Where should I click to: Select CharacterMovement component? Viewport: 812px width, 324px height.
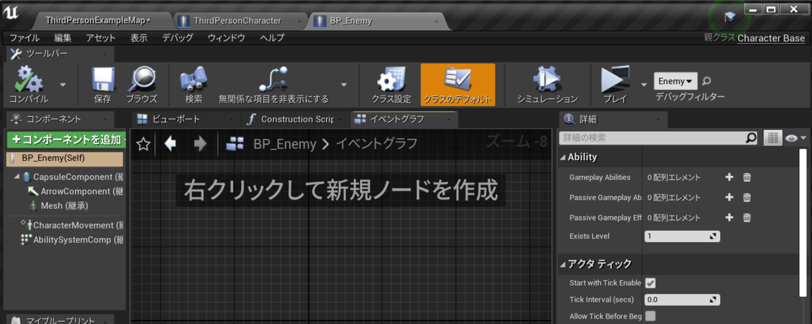click(72, 225)
